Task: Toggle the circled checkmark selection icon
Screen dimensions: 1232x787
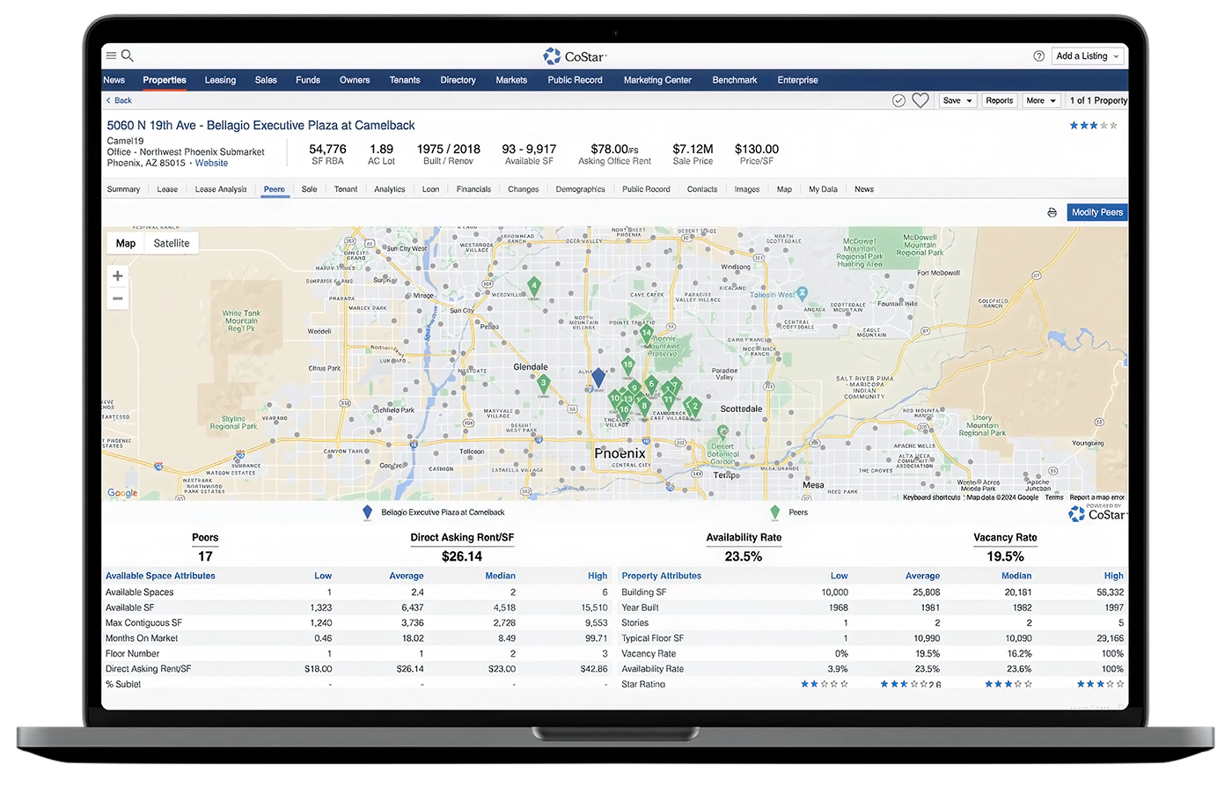Action: (898, 100)
